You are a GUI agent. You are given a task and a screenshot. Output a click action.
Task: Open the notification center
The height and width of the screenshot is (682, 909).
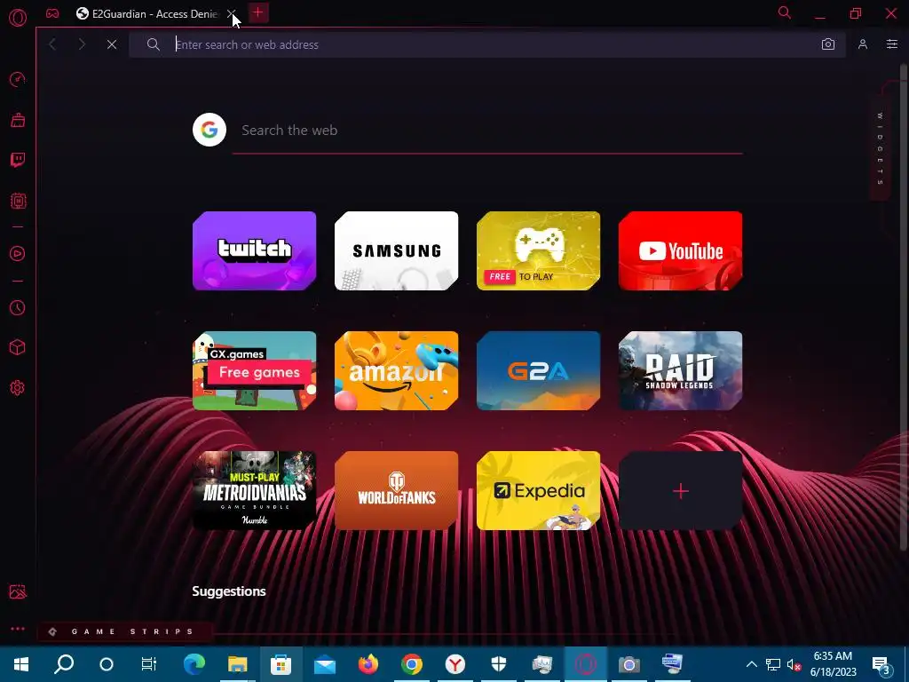(881, 665)
